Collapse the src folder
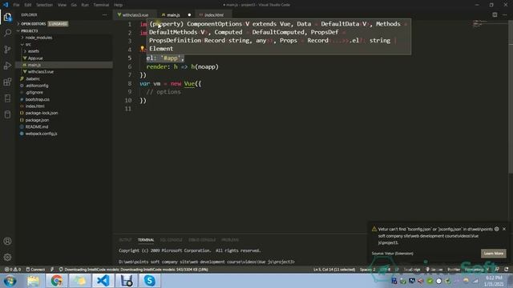Viewport: 513px width, 288px height. pos(64,44)
